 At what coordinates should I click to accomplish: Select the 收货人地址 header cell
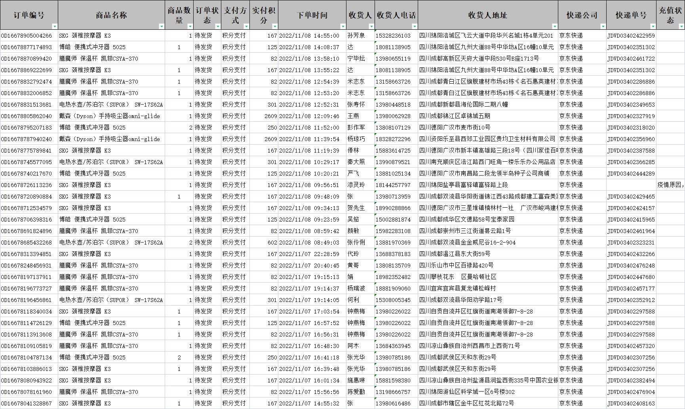point(488,15)
